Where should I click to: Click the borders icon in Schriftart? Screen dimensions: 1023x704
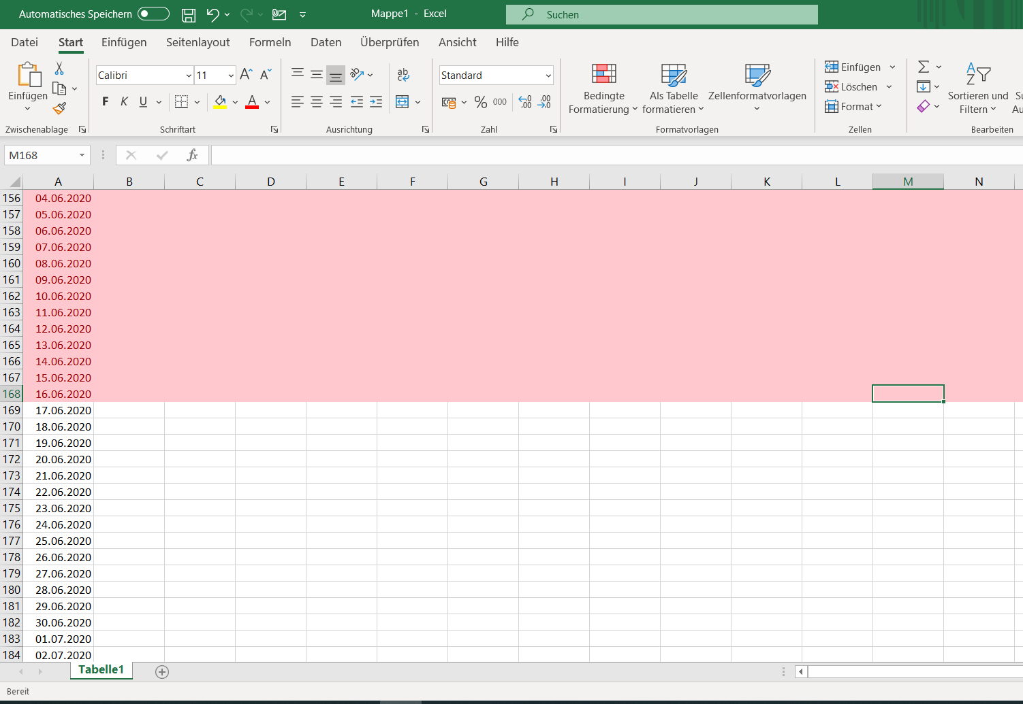coord(181,102)
